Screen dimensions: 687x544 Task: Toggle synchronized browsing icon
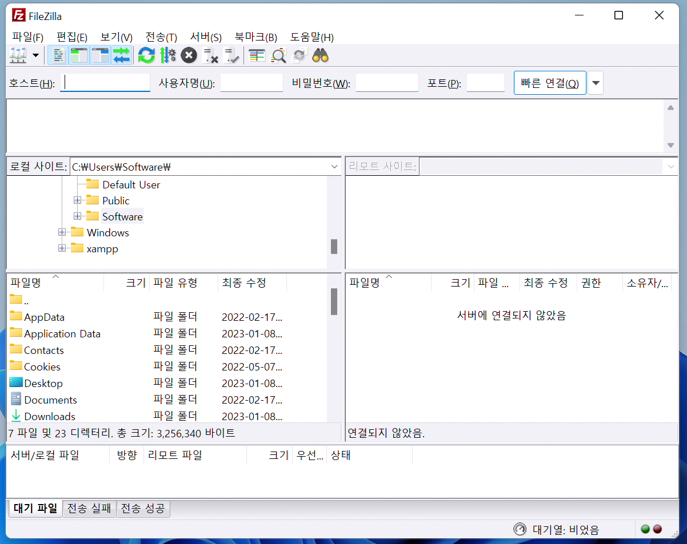point(299,55)
